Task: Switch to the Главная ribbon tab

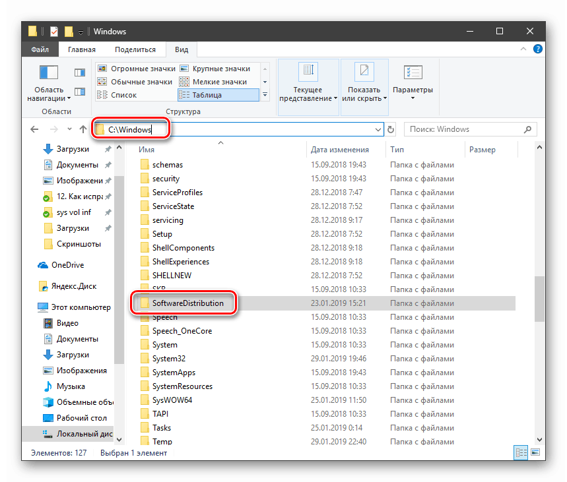Action: pos(81,49)
